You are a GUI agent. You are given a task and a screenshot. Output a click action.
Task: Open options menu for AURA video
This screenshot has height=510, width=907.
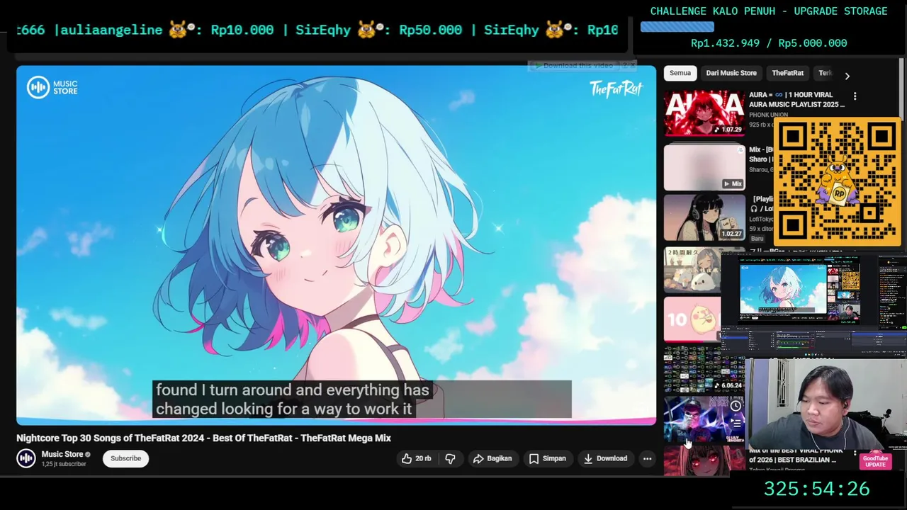855,96
